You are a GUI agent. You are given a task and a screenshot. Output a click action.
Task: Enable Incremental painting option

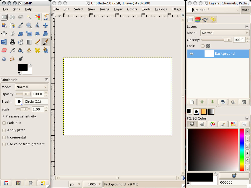4,137
